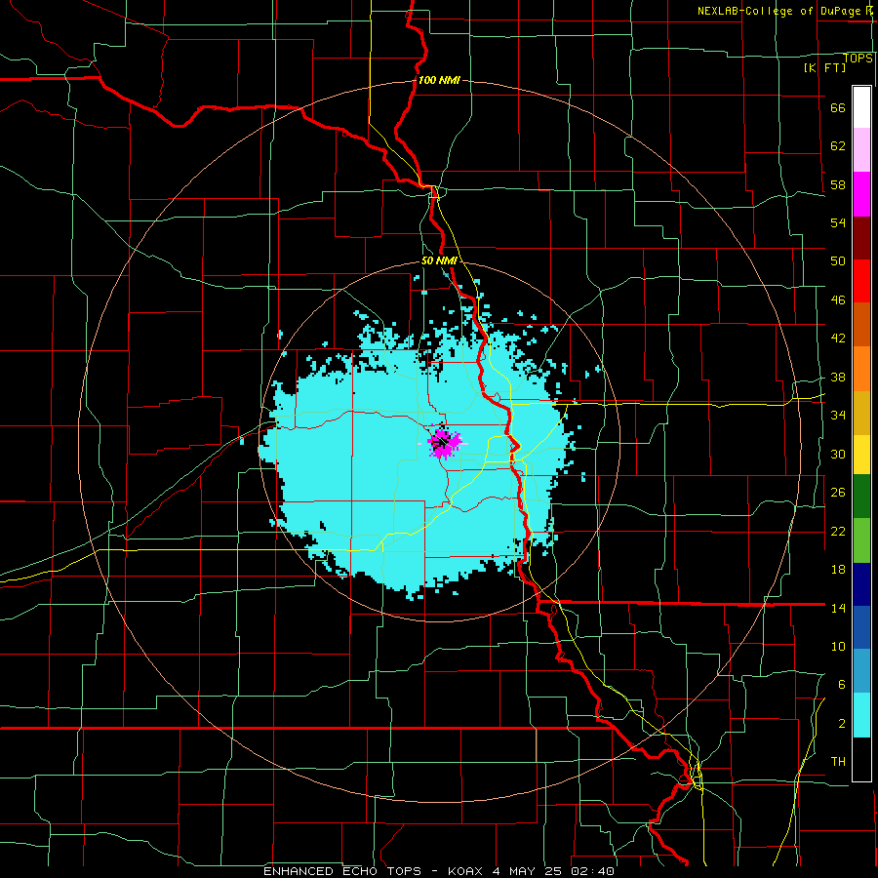
Task: Click the legend value '38'
Action: tap(838, 378)
